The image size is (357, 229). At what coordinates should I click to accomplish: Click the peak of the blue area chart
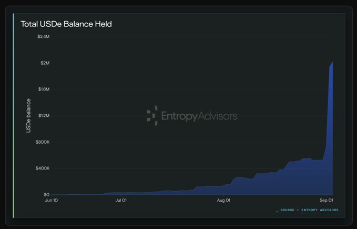point(333,62)
